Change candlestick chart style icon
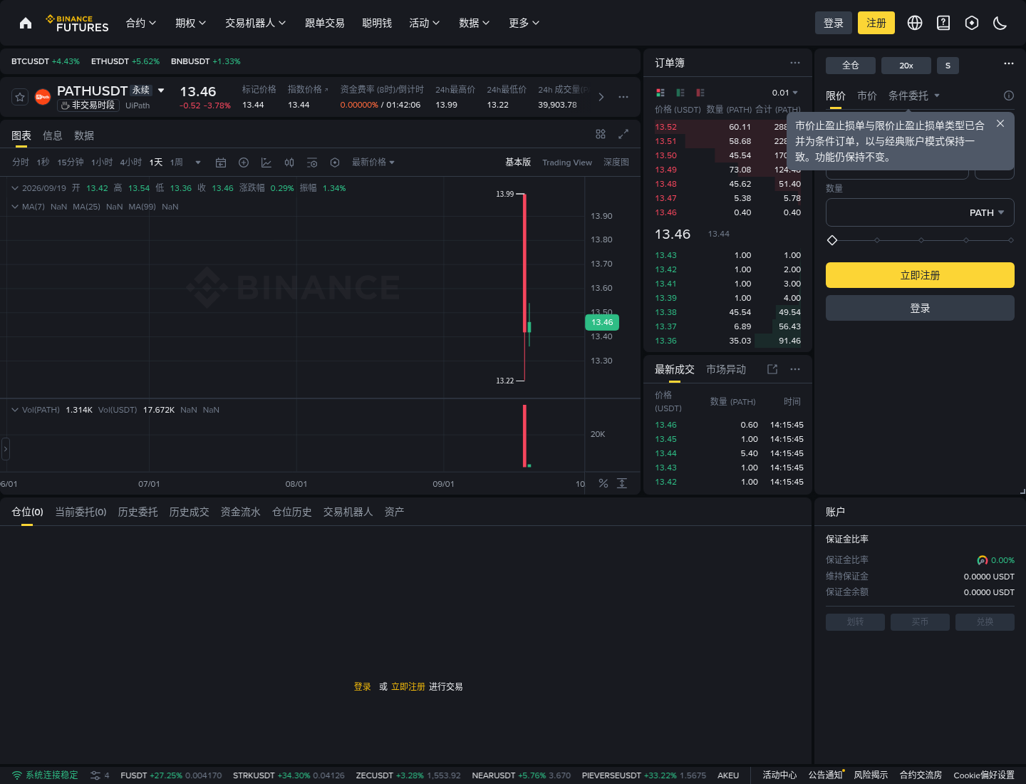1026x784 pixels. tap(289, 163)
